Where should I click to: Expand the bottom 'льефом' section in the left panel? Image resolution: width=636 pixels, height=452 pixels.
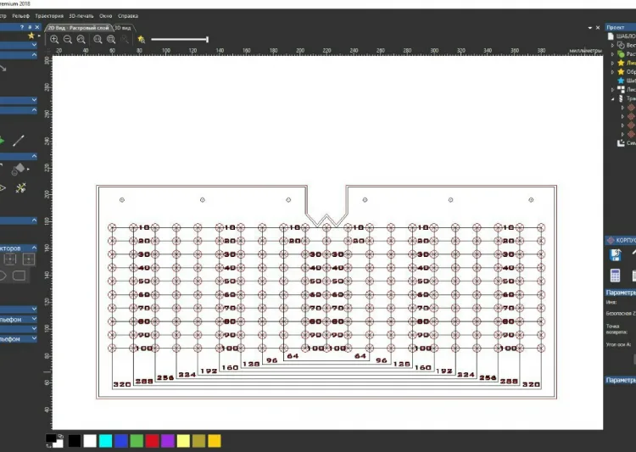tap(34, 338)
